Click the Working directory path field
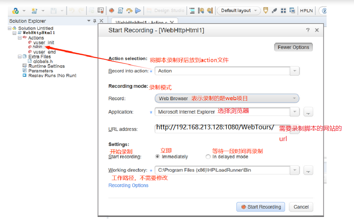This screenshot has width=354, height=221. coord(222,170)
